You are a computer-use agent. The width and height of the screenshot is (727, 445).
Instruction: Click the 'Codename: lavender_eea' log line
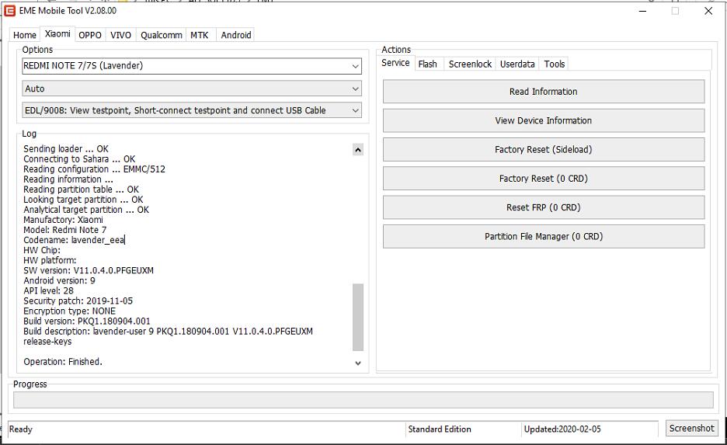(75, 240)
